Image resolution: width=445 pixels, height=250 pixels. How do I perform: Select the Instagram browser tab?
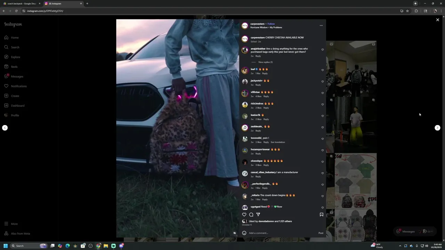click(63, 3)
